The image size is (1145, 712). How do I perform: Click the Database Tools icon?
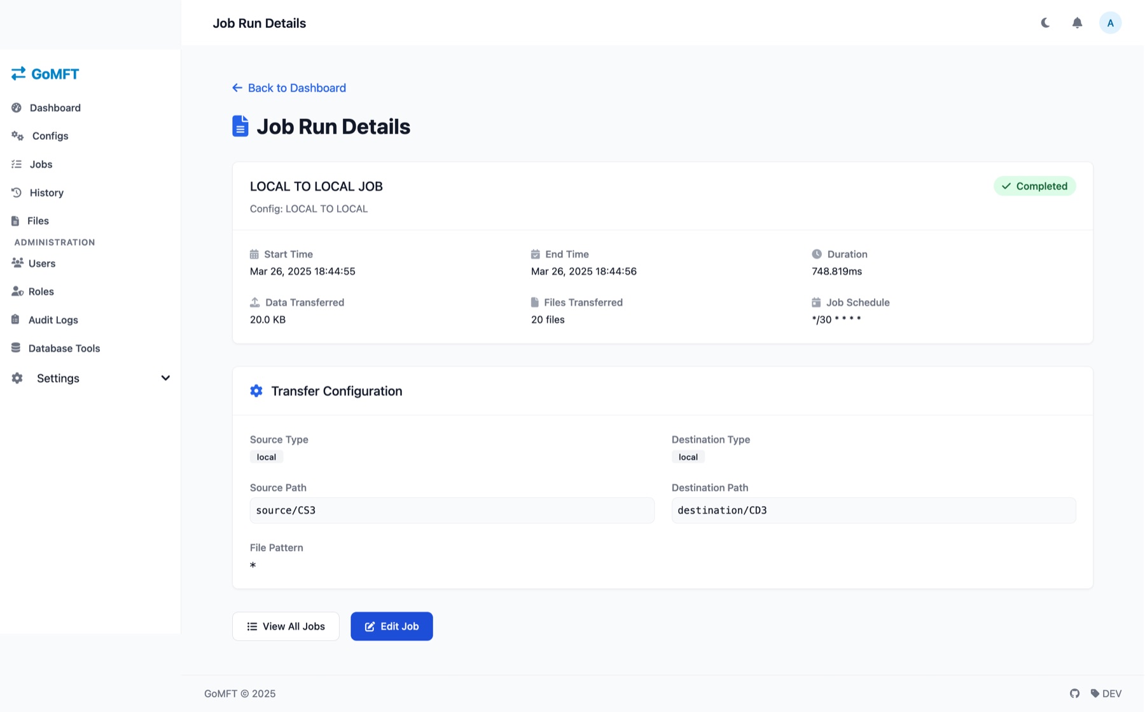16,348
